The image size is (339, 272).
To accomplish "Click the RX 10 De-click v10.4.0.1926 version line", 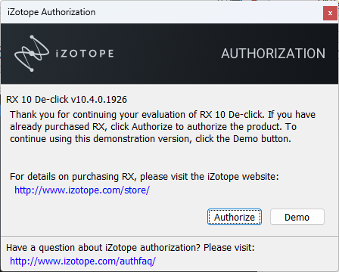I will 67,100.
